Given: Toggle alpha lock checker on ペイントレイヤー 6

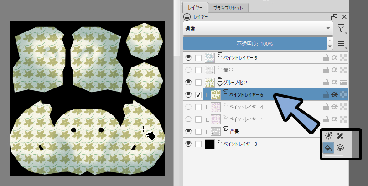Looking at the screenshot, I should click(x=343, y=94).
